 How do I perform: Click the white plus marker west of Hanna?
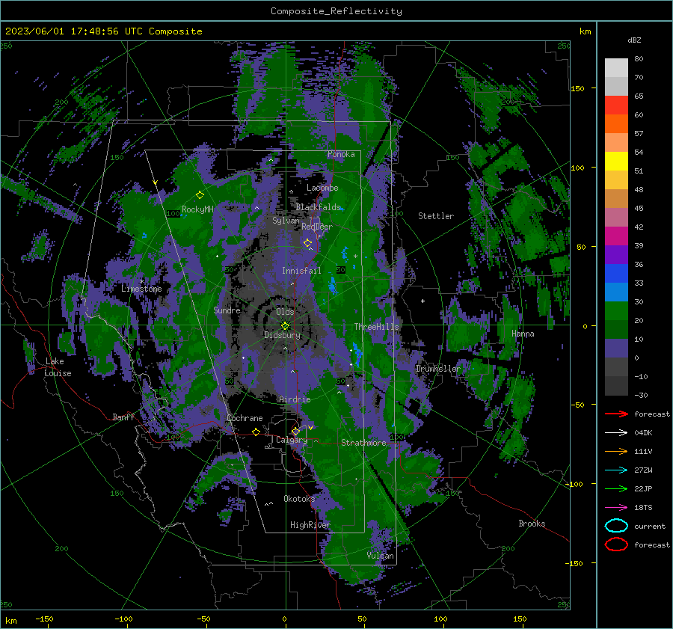pos(422,301)
